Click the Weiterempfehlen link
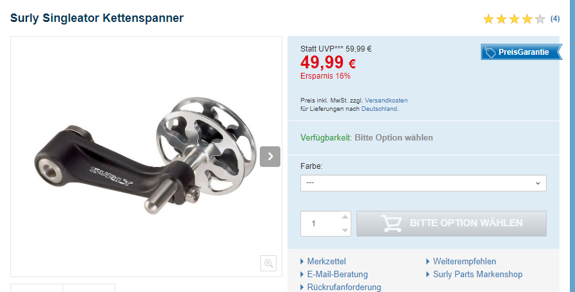This screenshot has height=292, width=575. tap(464, 262)
